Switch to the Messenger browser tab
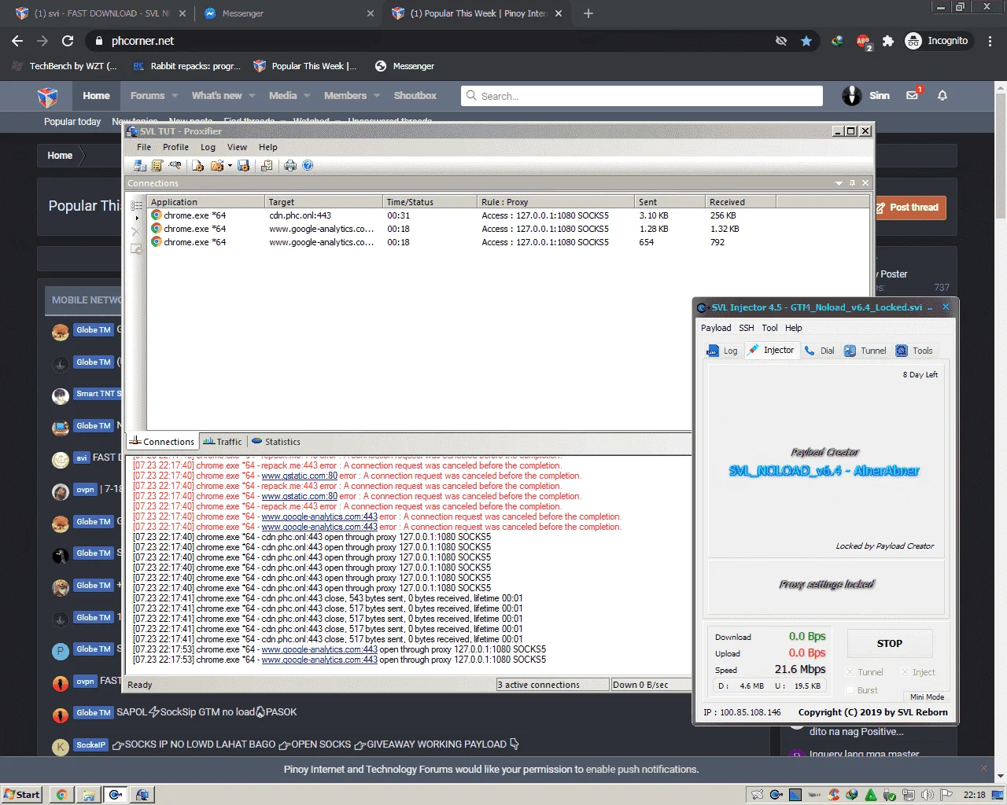This screenshot has width=1007, height=805. pos(286,13)
